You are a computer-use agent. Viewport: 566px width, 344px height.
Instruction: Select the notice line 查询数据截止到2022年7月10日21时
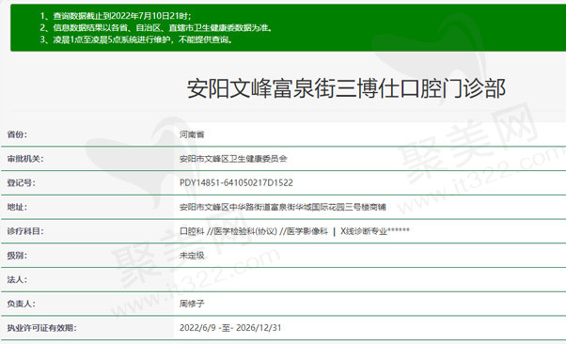116,16
